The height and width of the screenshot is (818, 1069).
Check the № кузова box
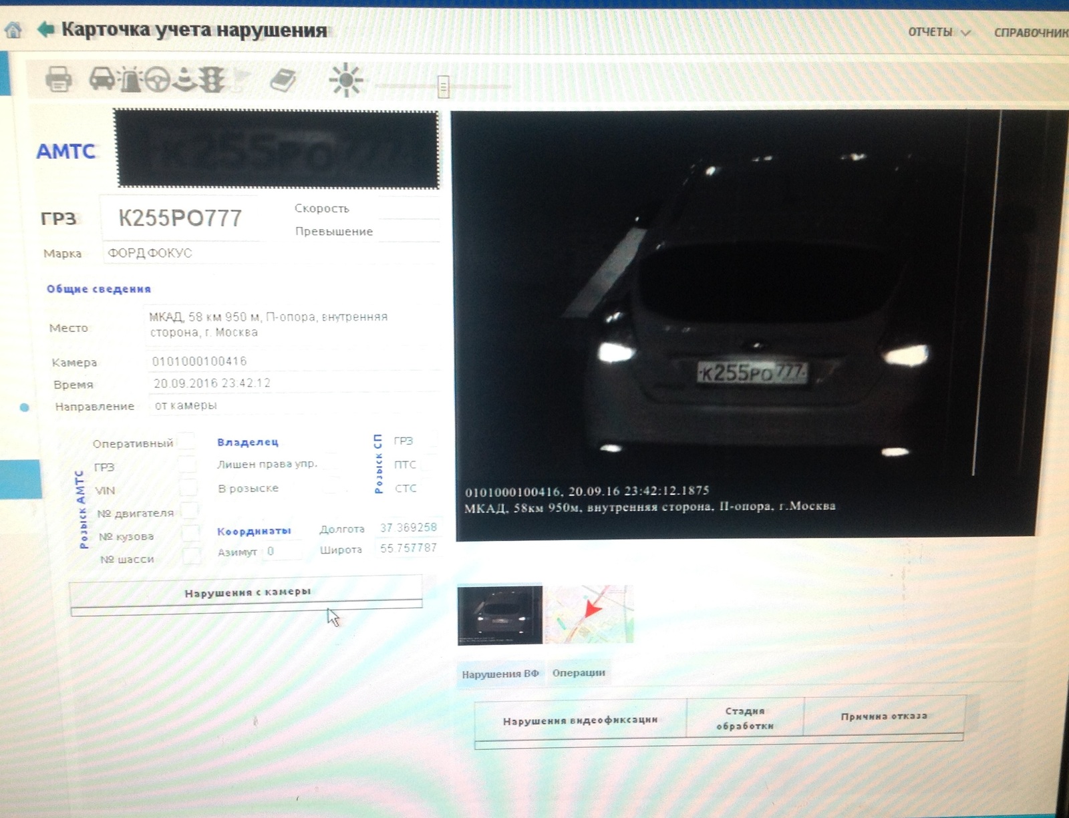pos(191,534)
